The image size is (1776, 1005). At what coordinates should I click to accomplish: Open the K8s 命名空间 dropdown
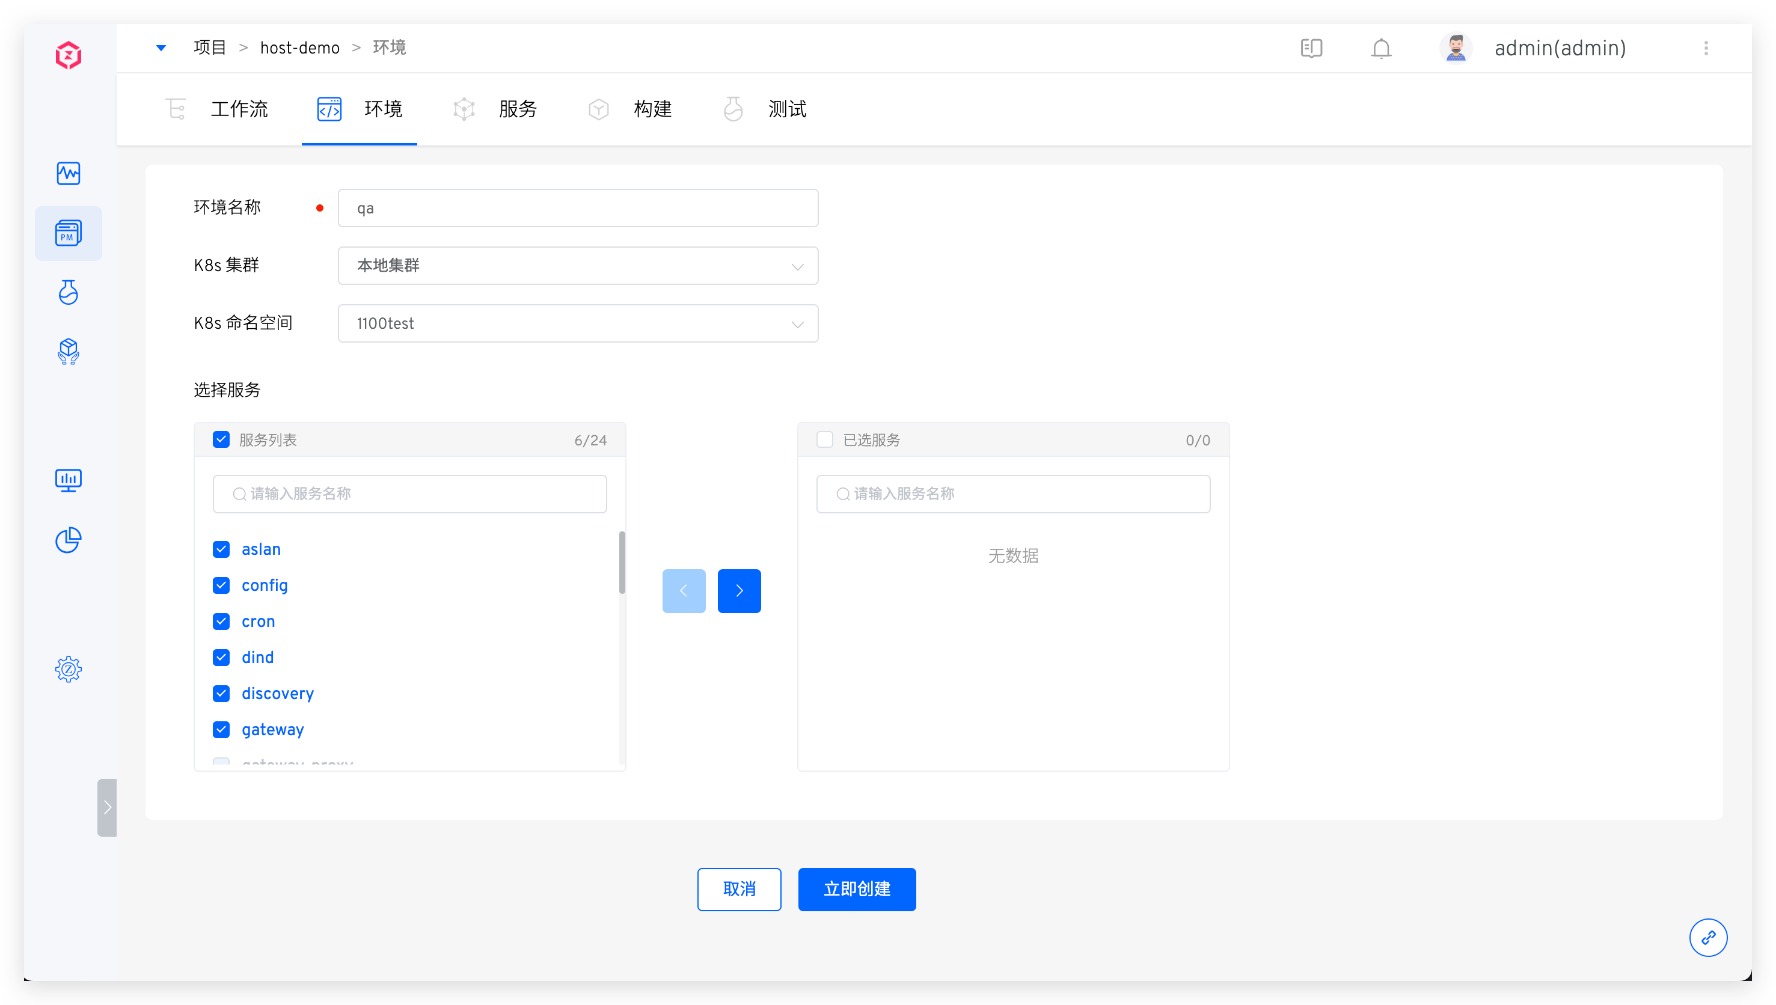[578, 324]
